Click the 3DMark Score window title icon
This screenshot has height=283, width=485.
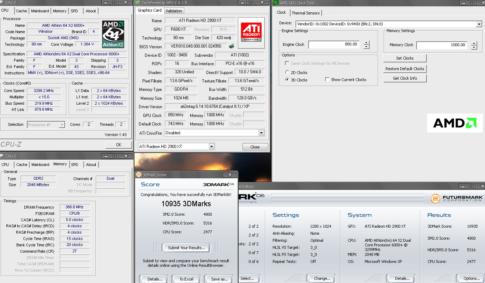click(x=139, y=174)
